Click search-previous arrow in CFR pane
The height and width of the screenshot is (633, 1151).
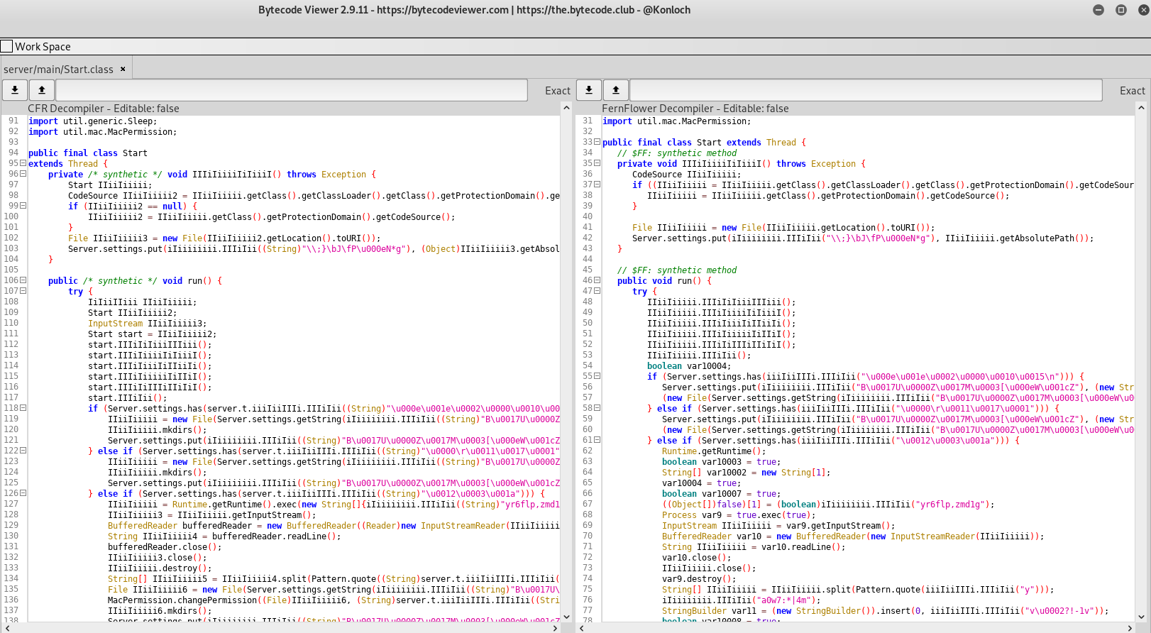tap(42, 90)
